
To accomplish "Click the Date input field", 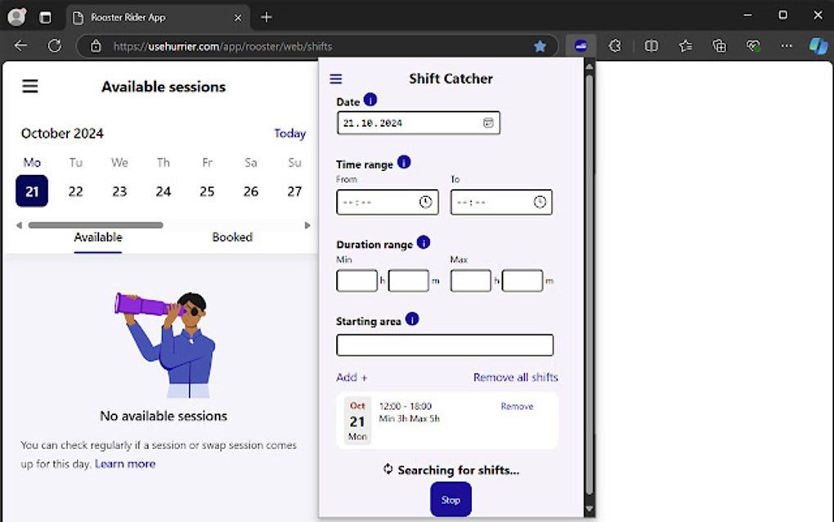I will 418,123.
